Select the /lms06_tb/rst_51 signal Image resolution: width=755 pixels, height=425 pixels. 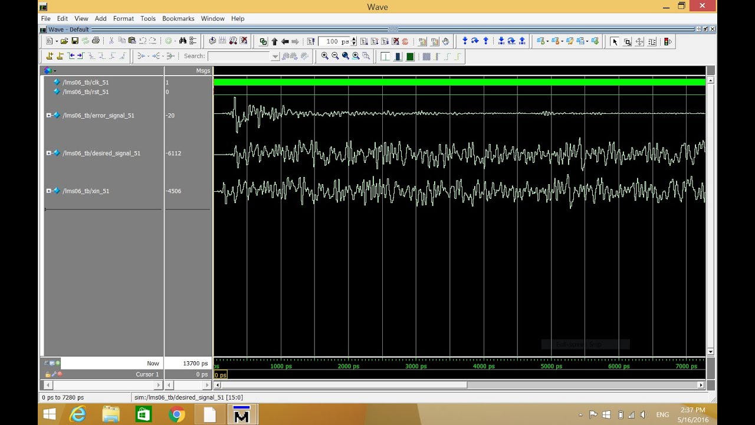[x=86, y=91]
